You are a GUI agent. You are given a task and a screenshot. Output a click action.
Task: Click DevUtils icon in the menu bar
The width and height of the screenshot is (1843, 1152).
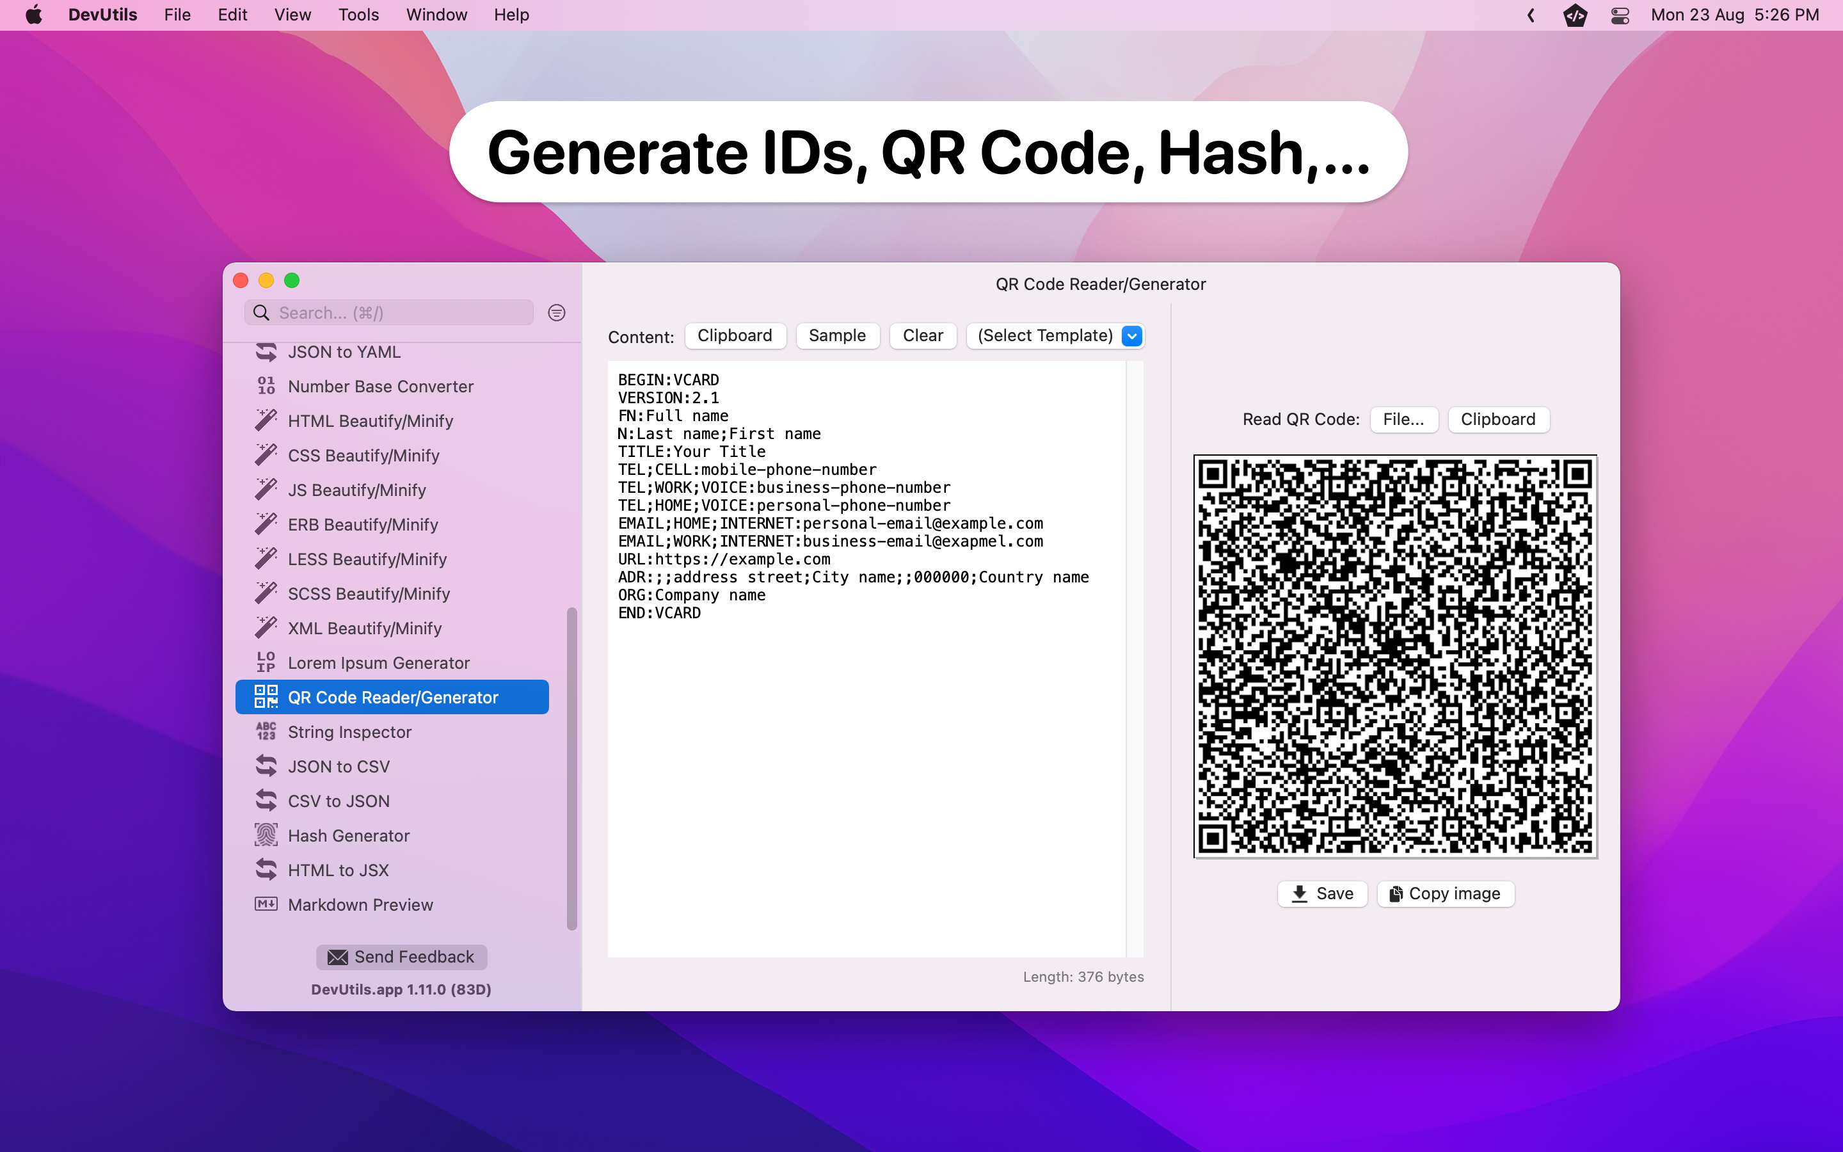point(1574,15)
